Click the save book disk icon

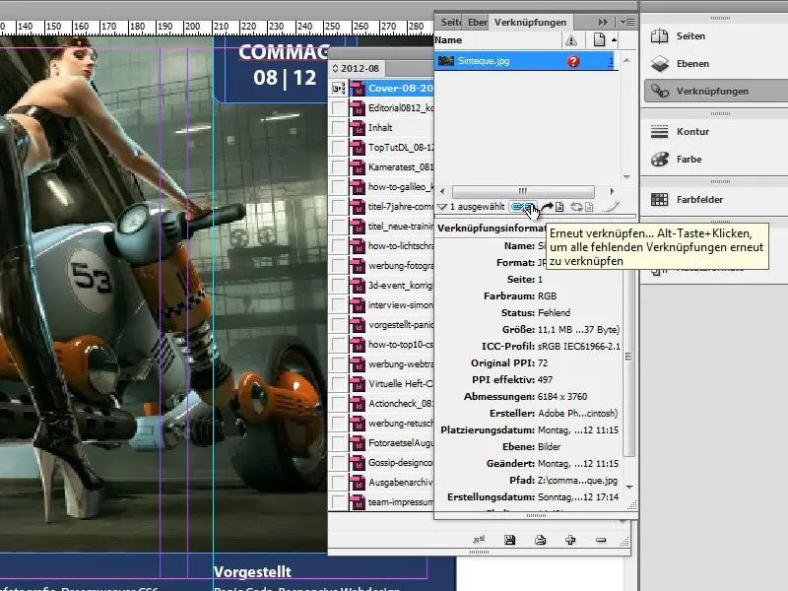(509, 540)
